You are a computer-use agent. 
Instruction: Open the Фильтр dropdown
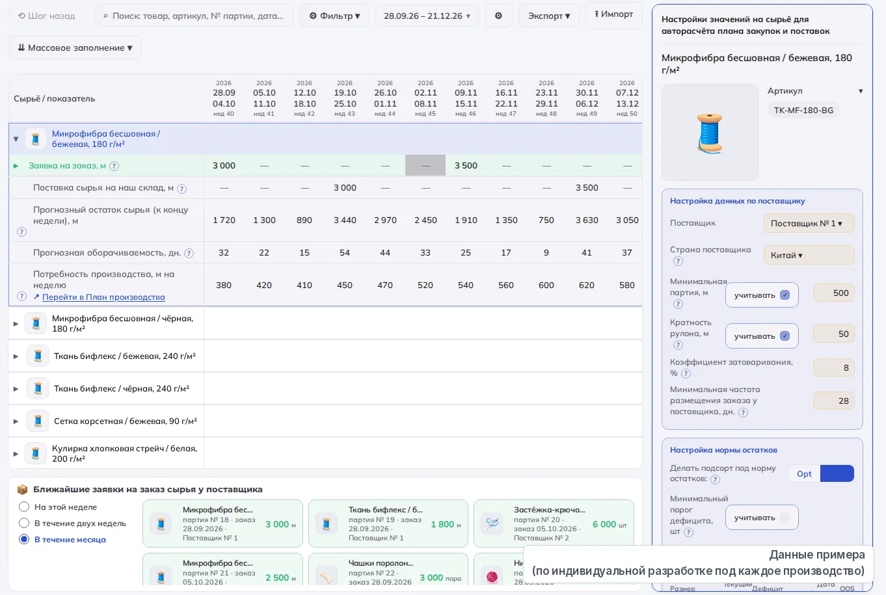[334, 16]
